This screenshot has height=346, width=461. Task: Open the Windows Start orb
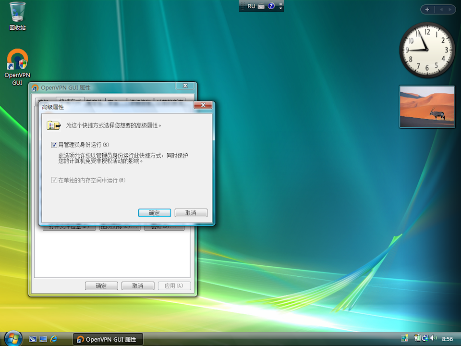pyautogui.click(x=13, y=338)
